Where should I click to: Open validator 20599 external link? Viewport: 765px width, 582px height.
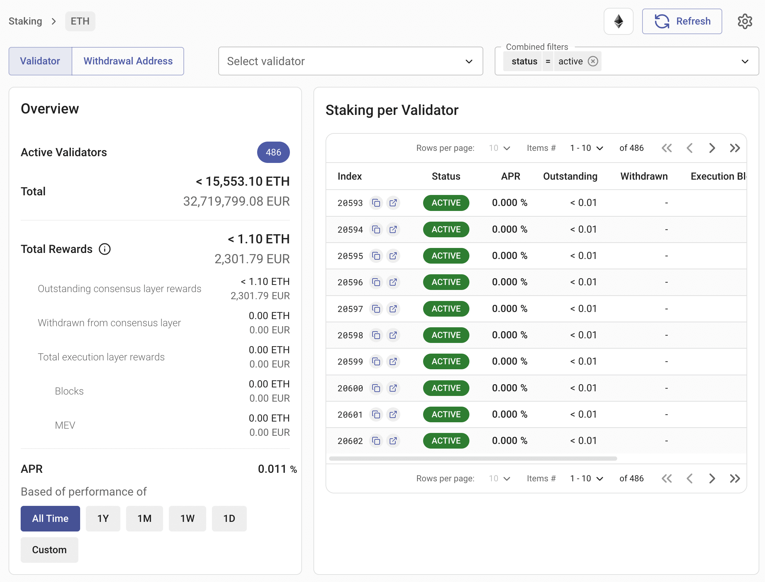[393, 361]
